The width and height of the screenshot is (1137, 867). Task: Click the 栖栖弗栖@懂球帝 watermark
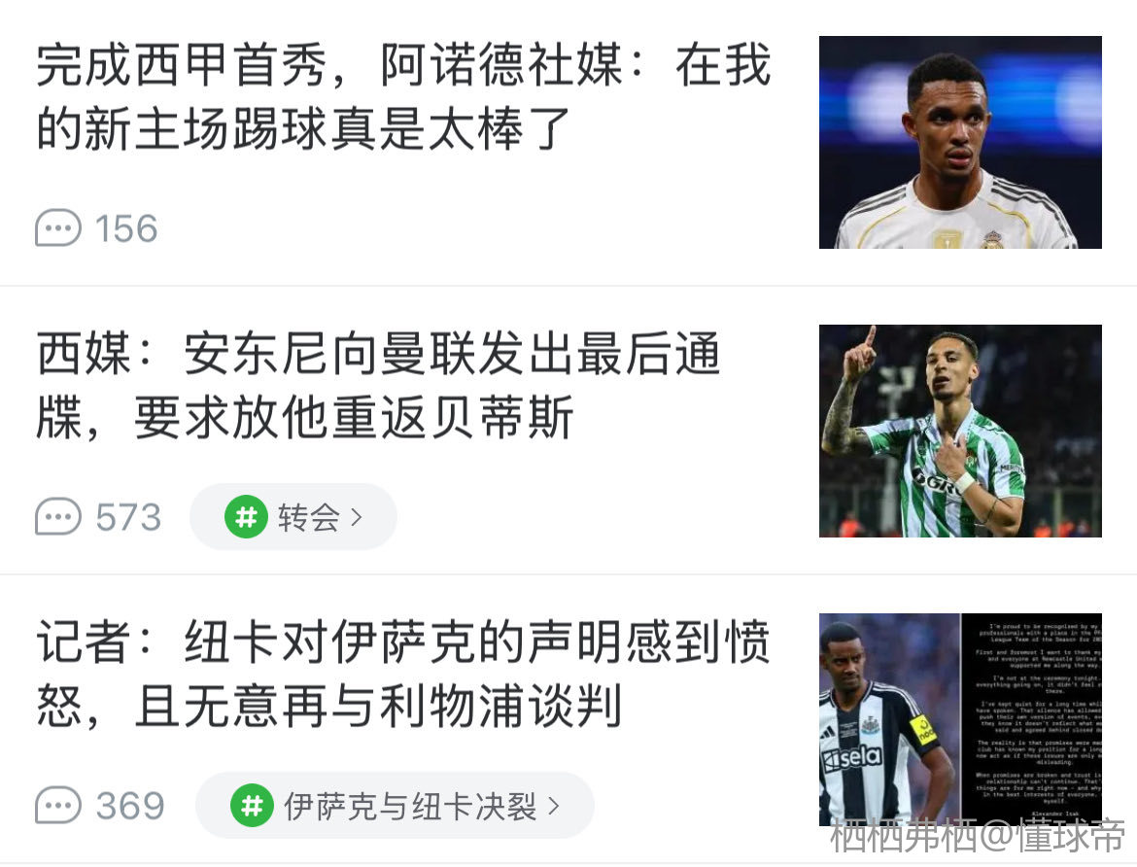(978, 835)
